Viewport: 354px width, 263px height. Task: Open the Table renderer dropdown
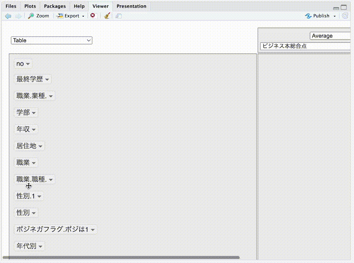tap(51, 40)
